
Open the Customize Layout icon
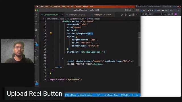point(137,10)
